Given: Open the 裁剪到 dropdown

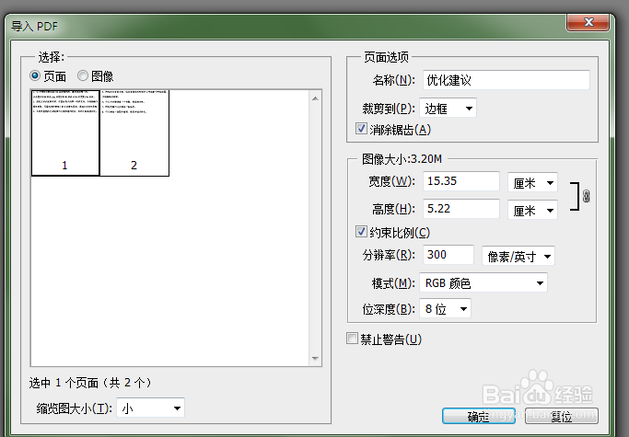Looking at the screenshot, I should [448, 109].
